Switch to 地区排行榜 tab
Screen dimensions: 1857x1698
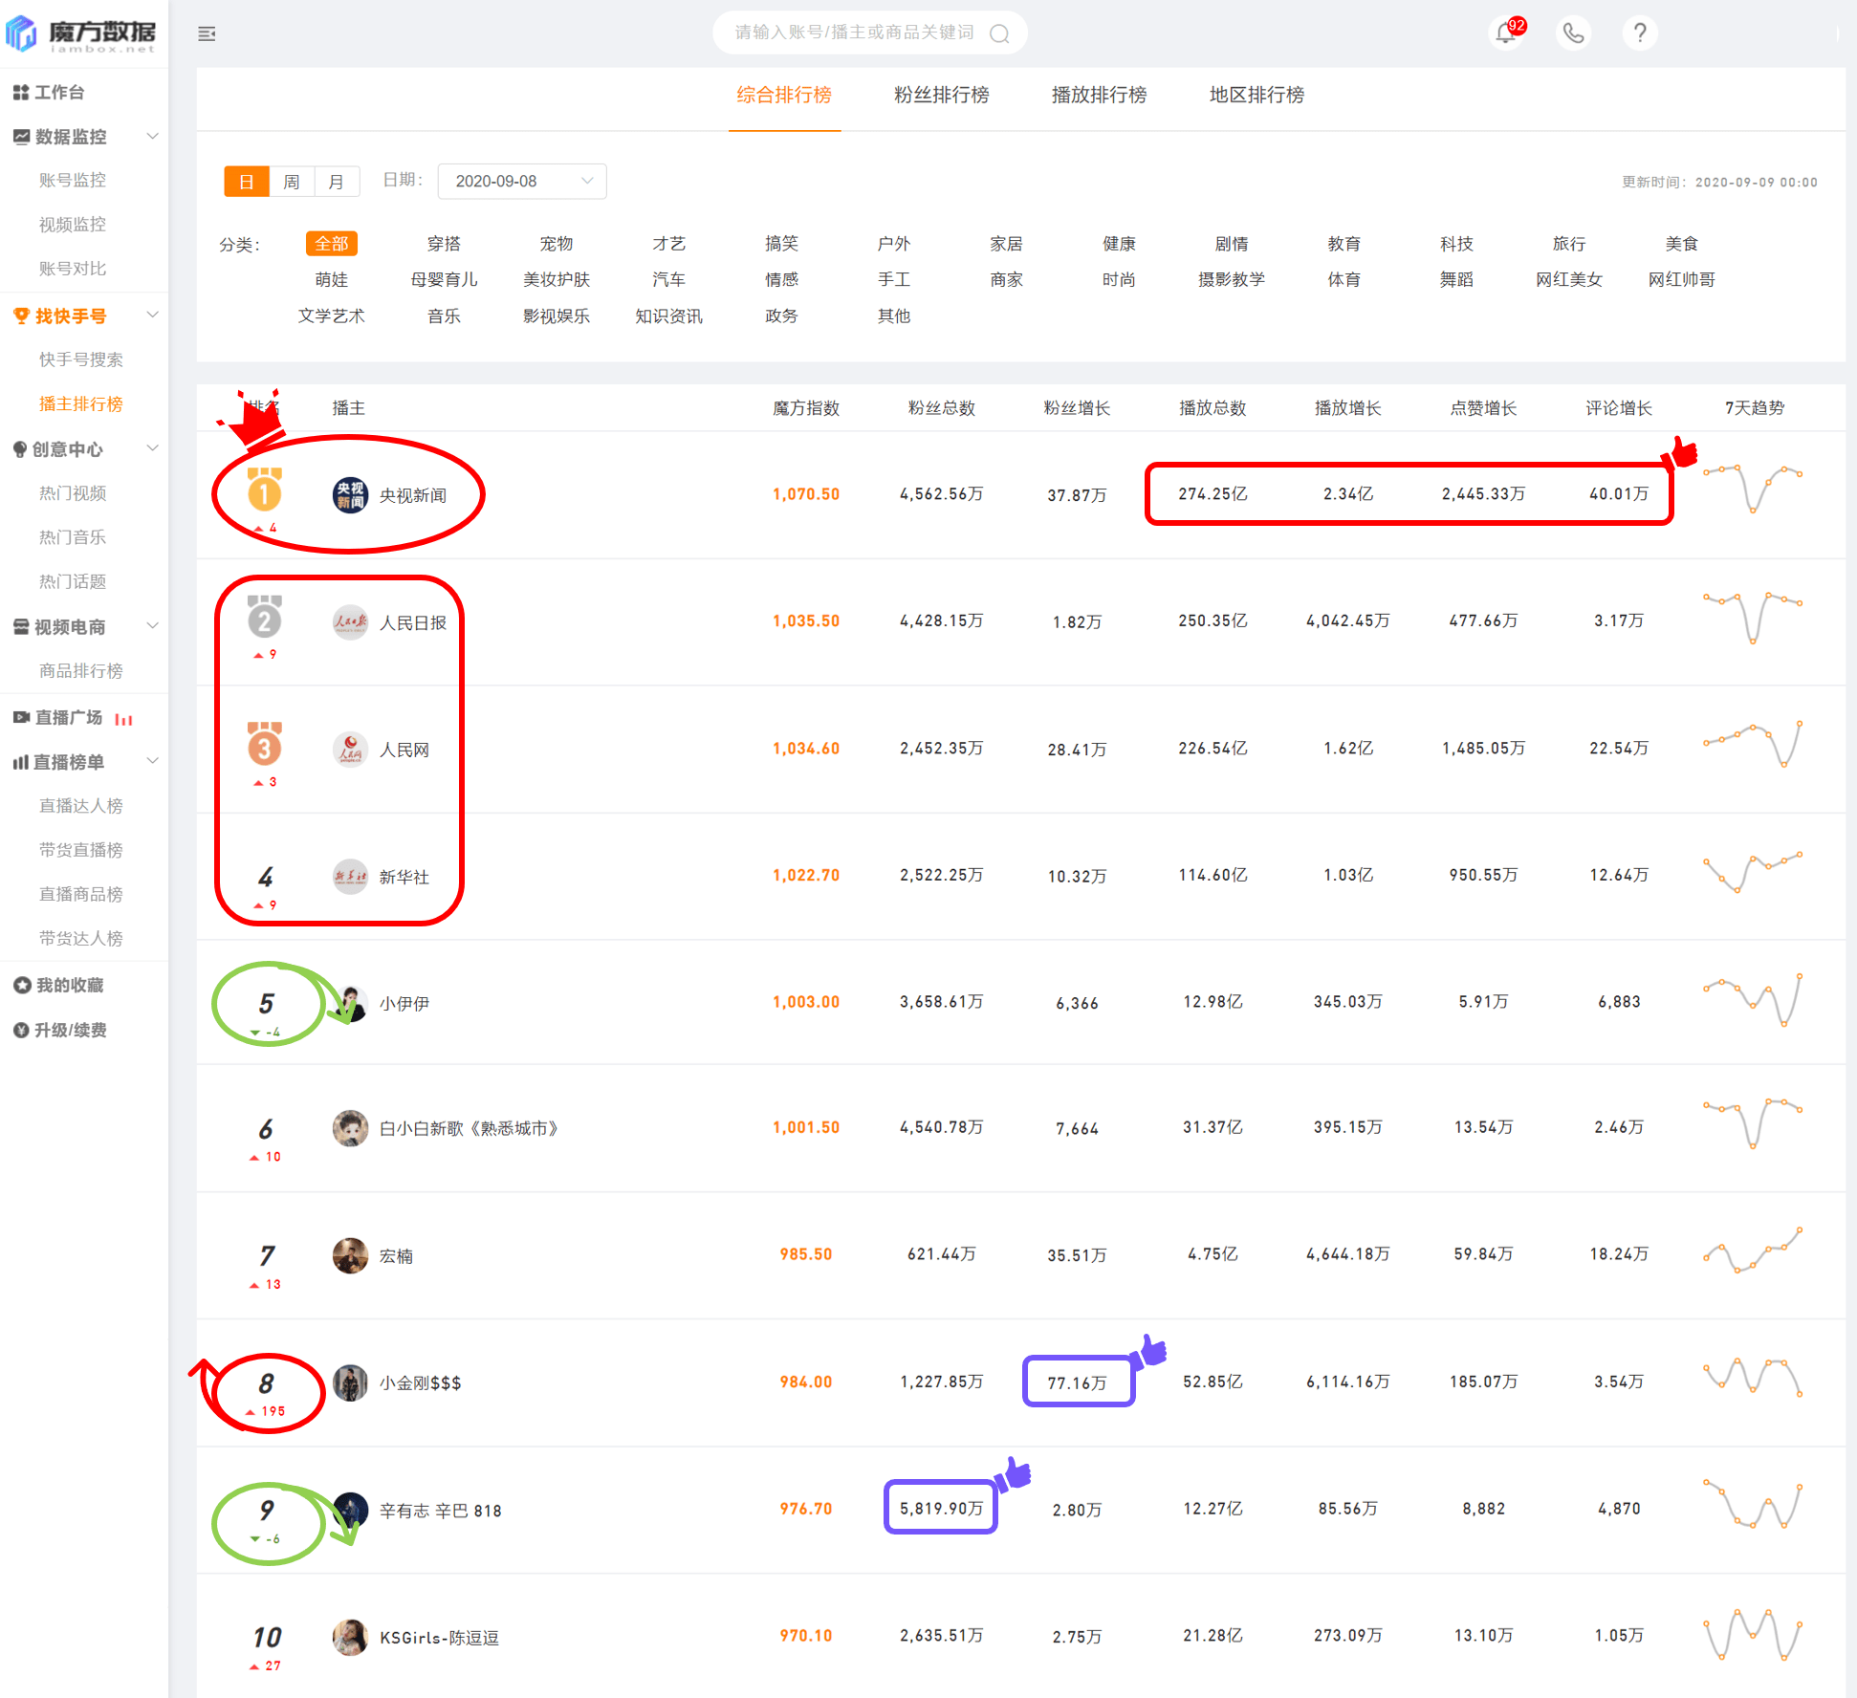(1256, 95)
